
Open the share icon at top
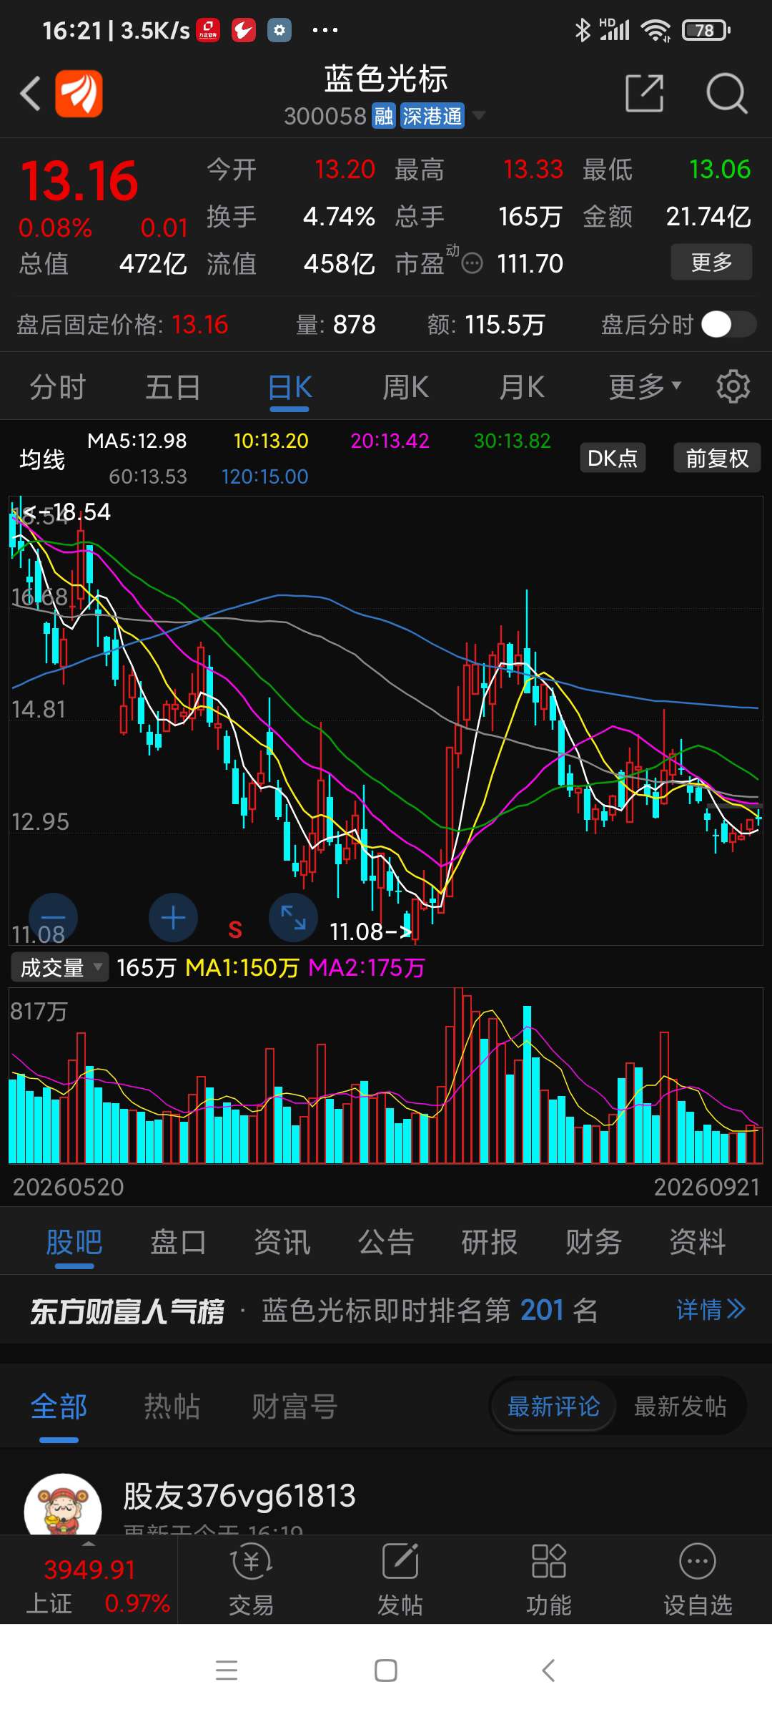[644, 93]
